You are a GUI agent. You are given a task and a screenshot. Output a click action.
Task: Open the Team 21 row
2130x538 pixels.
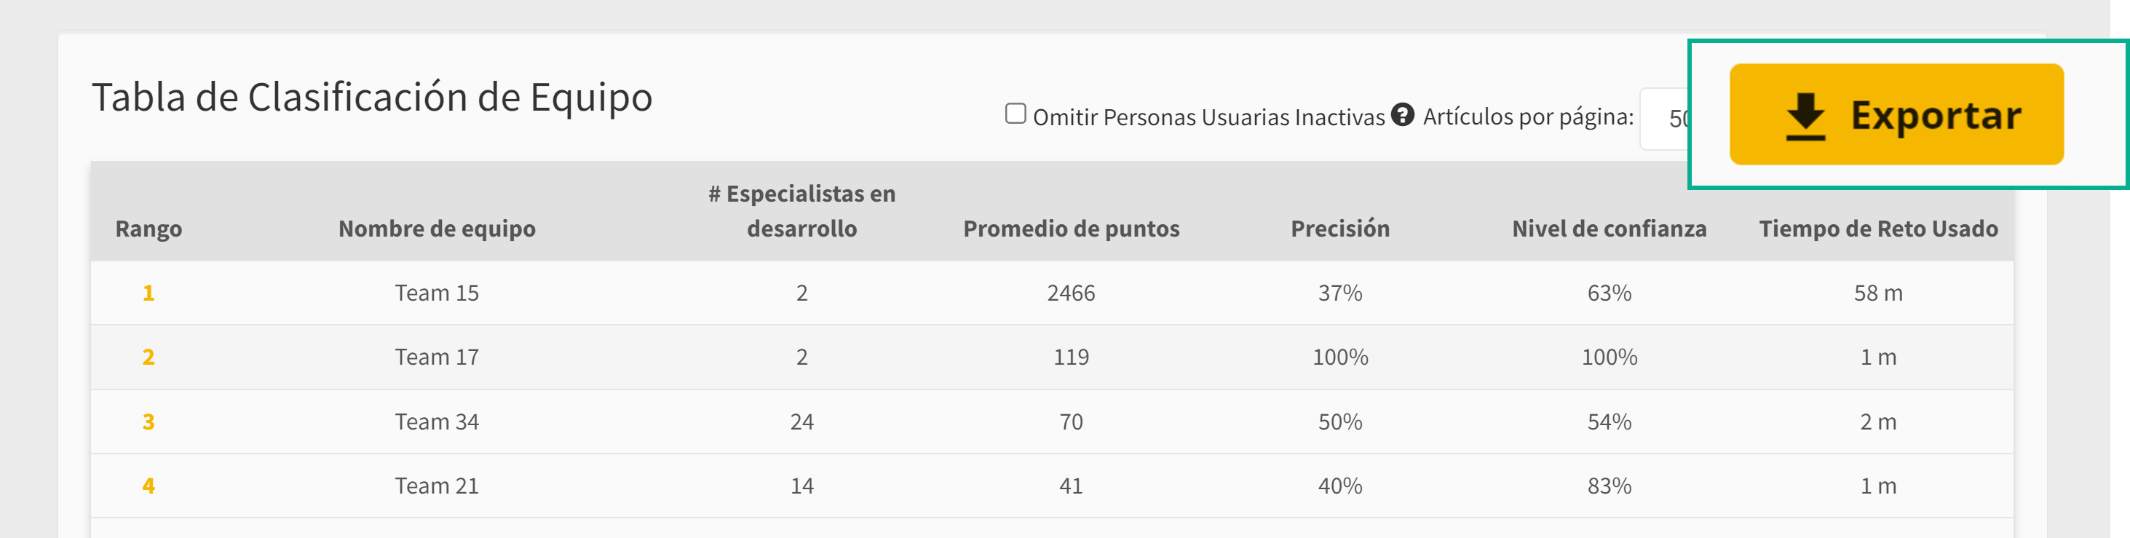[x=1052, y=486]
